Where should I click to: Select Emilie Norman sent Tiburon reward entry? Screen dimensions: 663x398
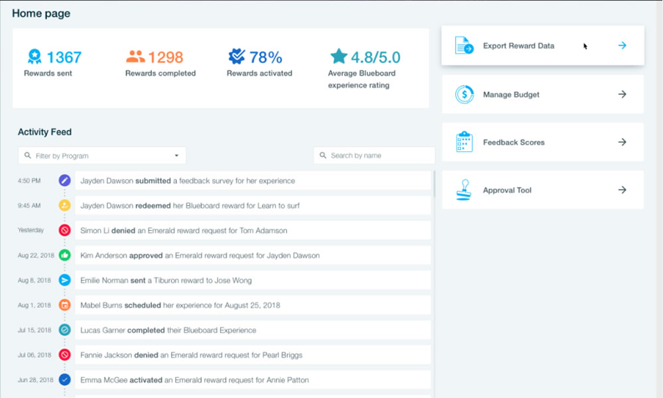[253, 281]
